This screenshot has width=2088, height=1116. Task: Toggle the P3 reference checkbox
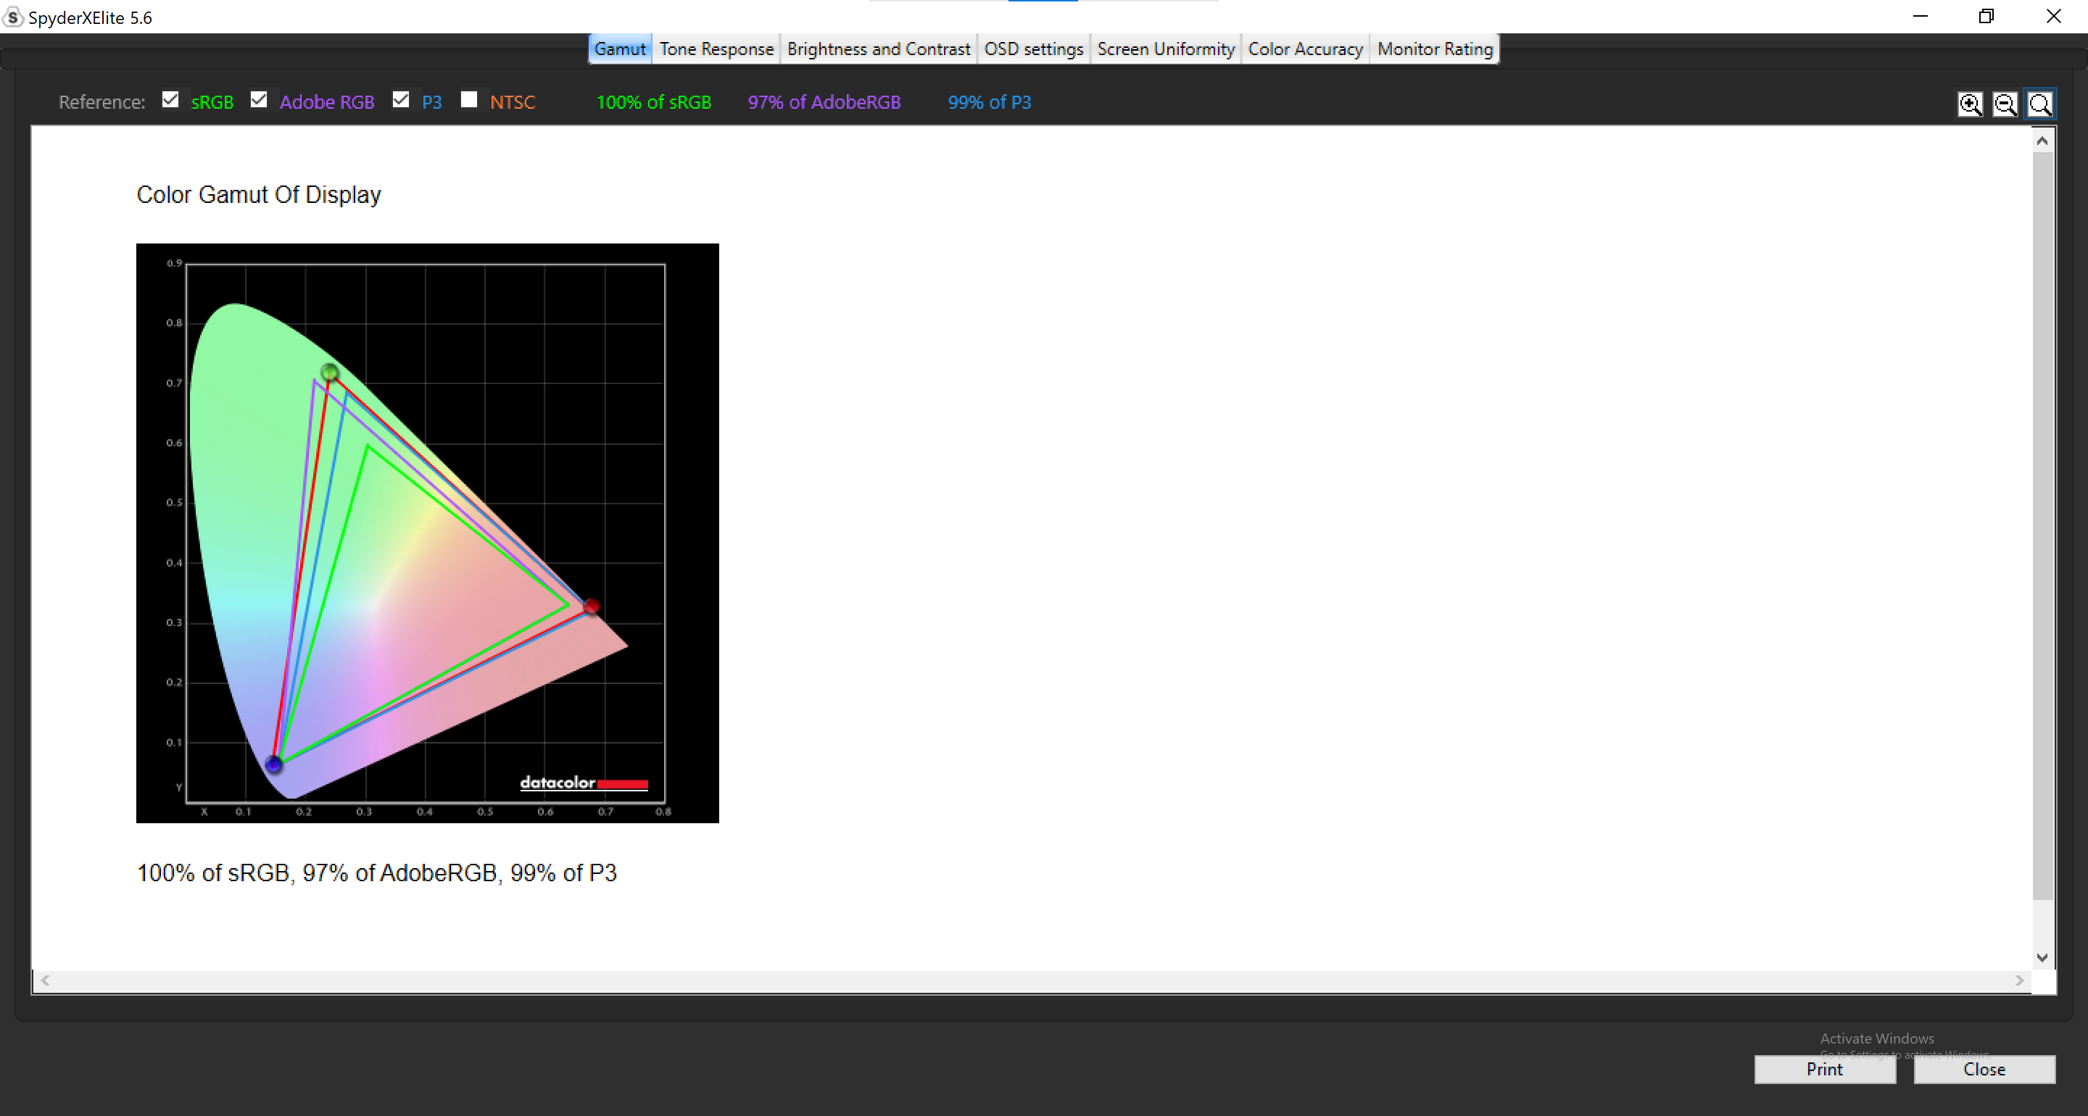(x=400, y=100)
